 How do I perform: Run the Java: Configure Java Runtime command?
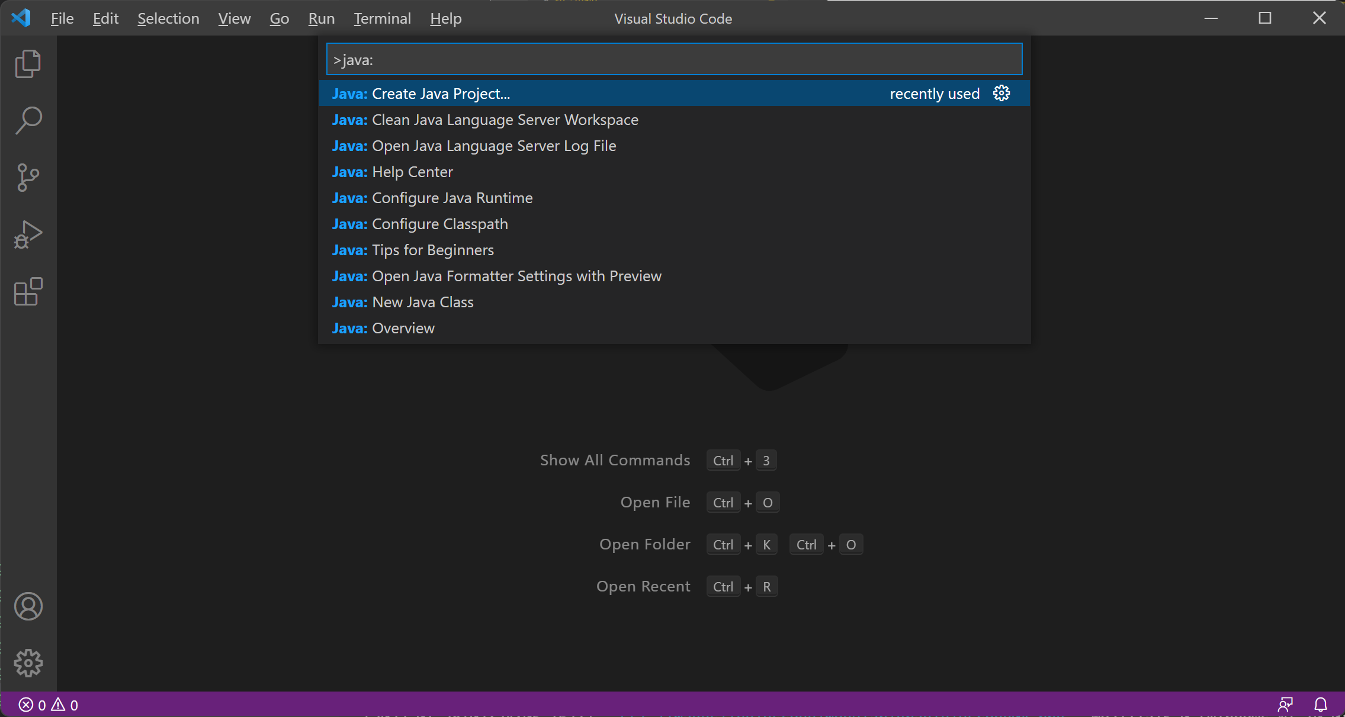tap(432, 198)
